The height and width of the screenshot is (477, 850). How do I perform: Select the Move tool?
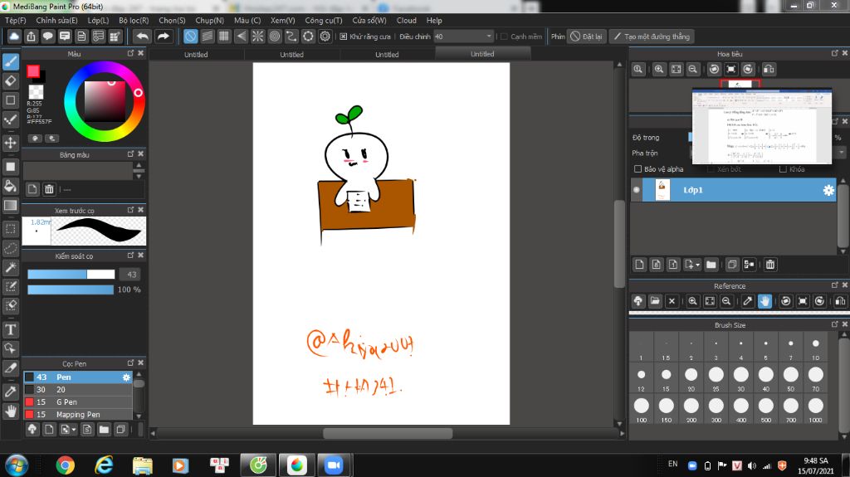click(x=11, y=143)
